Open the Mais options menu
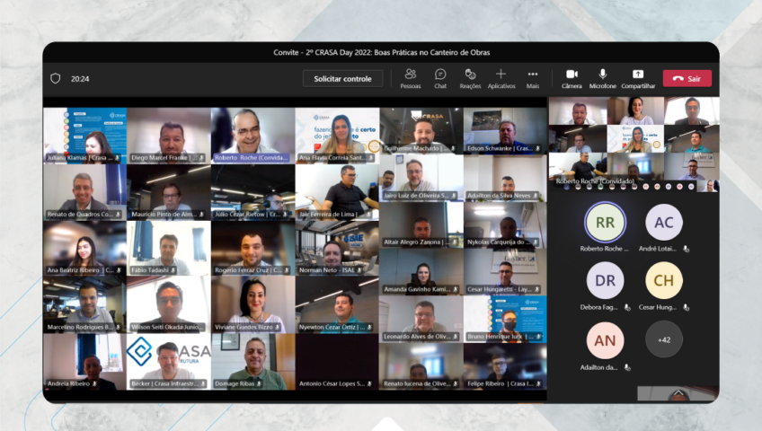 pos(533,78)
